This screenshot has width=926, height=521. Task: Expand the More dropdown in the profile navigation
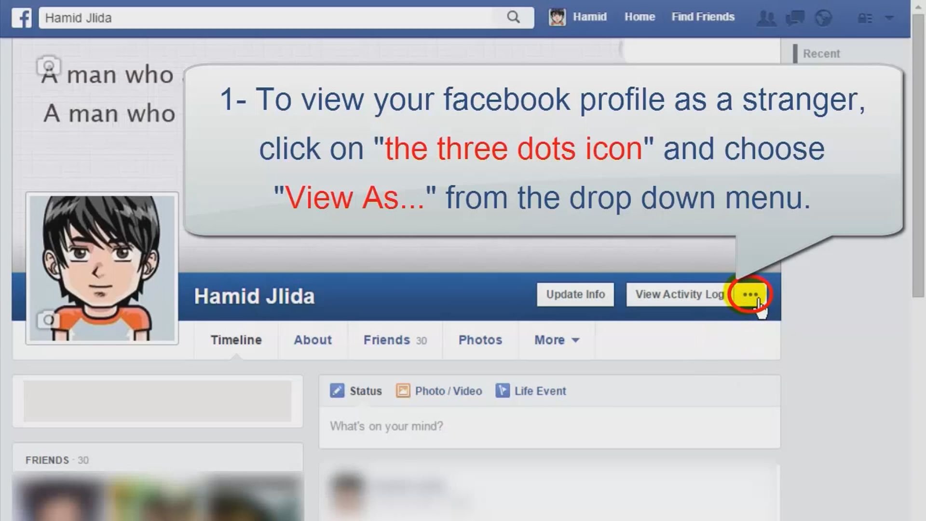coord(556,340)
